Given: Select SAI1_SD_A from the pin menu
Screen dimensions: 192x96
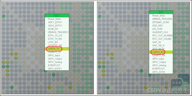Looking at the screenshot, I should (161, 46).
